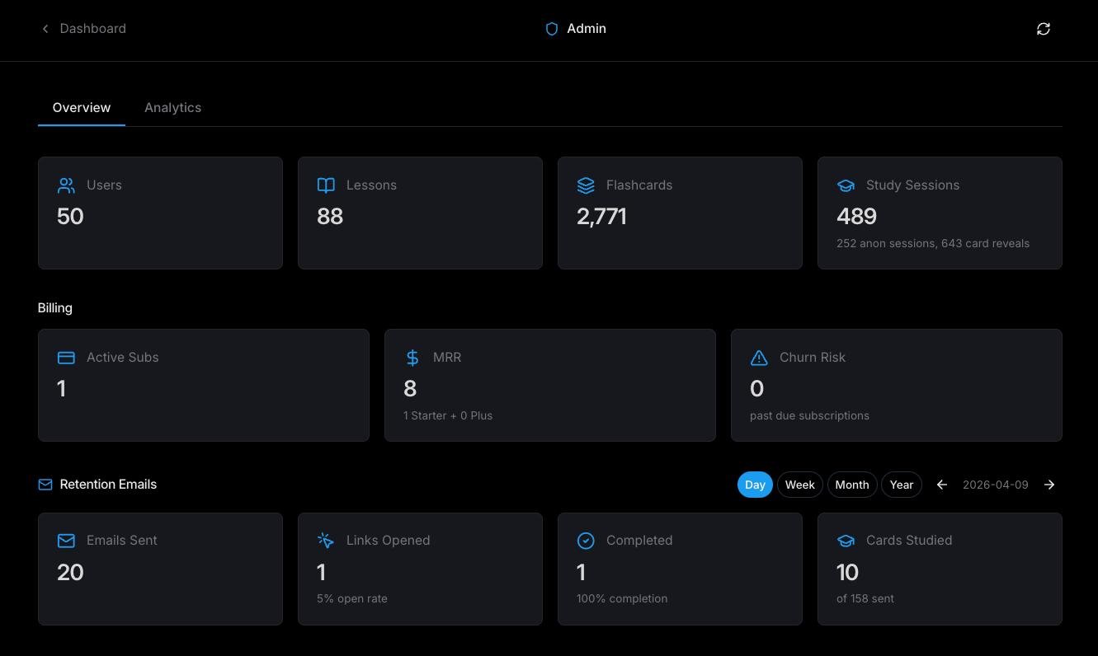This screenshot has height=656, width=1098.
Task: Go to previous date with left arrow
Action: point(941,485)
